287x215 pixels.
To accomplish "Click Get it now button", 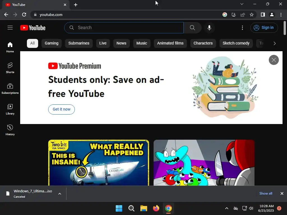I will pyautogui.click(x=61, y=109).
